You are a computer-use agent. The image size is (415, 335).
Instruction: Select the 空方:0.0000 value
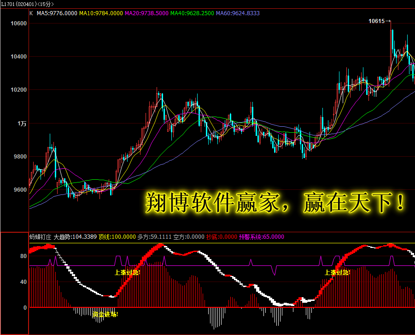(x=189, y=237)
